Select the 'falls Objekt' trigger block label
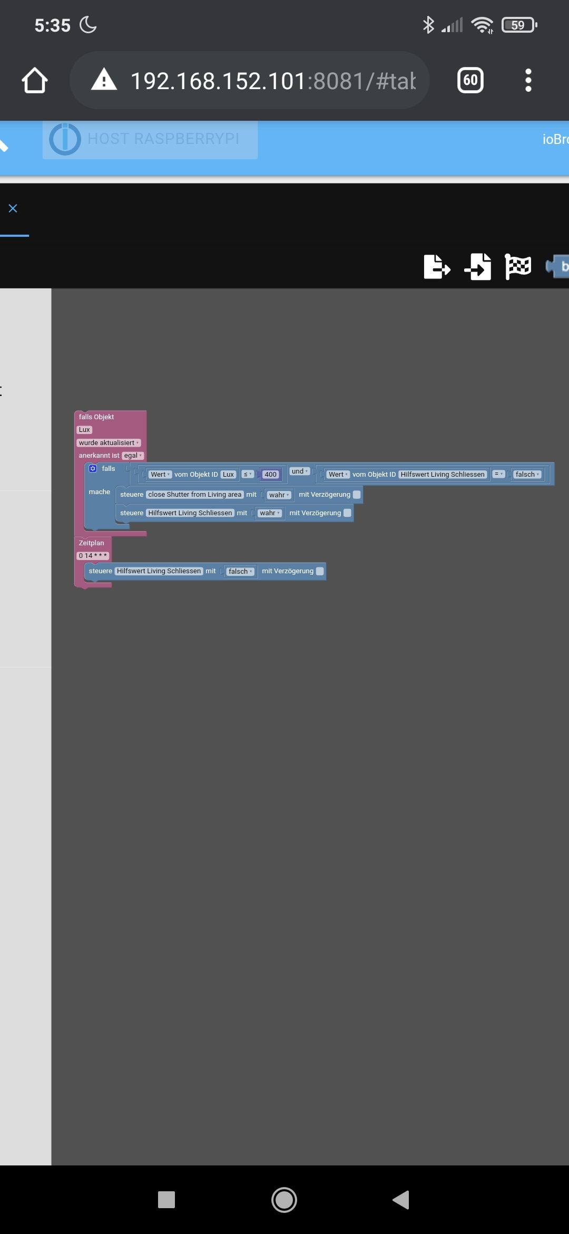Viewport: 569px width, 1234px height. point(96,417)
